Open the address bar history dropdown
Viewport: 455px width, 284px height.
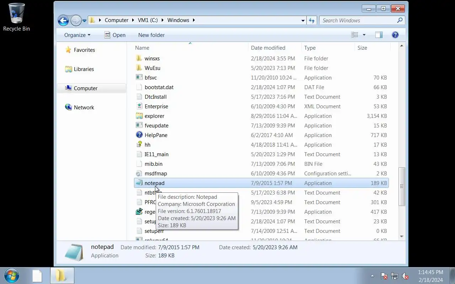(x=303, y=20)
